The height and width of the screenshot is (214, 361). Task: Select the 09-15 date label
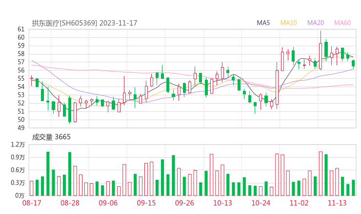click(x=146, y=203)
